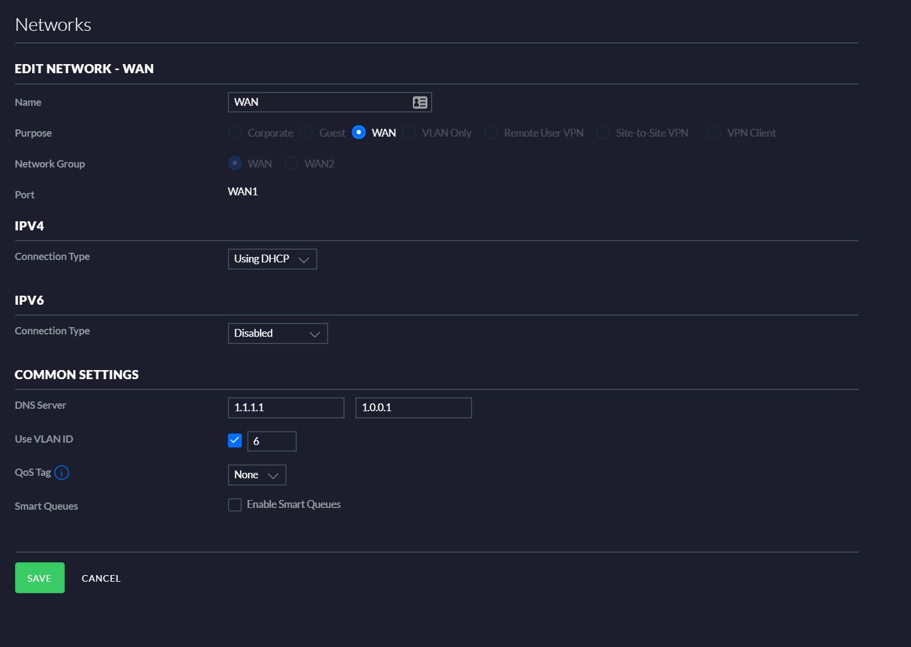Open the IPv6 Connection Type dropdown
This screenshot has height=647, width=911.
(x=277, y=333)
